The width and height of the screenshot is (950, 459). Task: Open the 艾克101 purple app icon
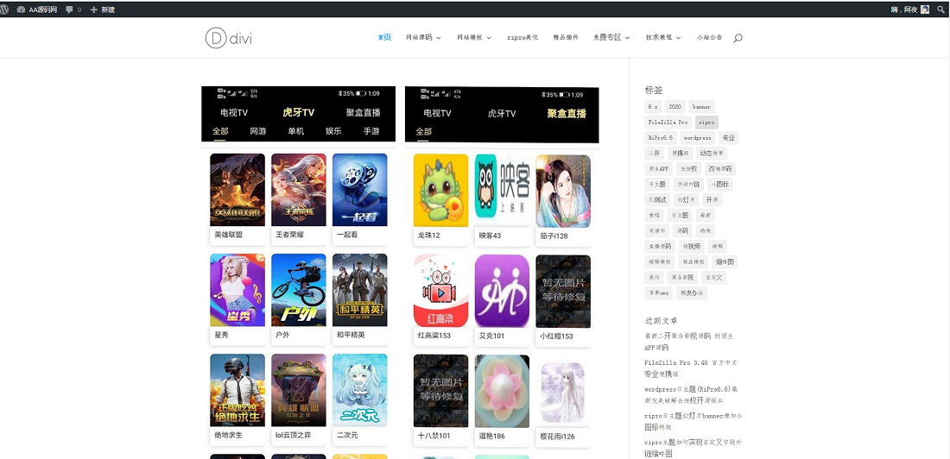tap(503, 291)
